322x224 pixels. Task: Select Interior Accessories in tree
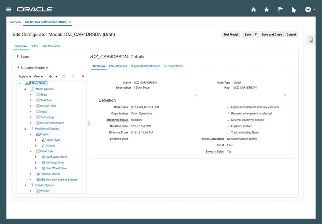pyautogui.click(x=52, y=123)
